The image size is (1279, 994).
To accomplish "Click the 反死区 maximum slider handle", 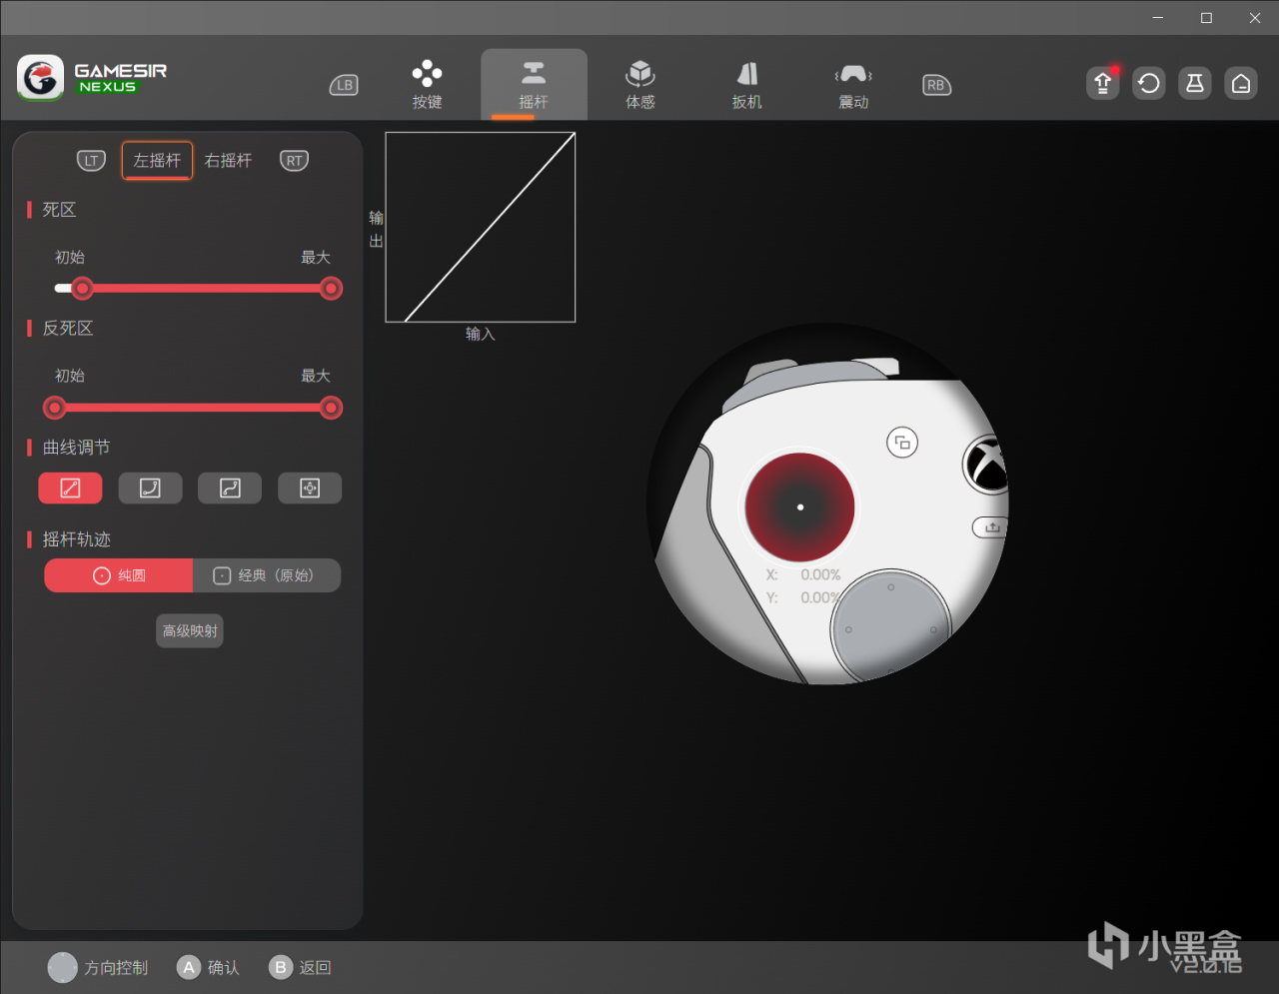I will (x=331, y=408).
